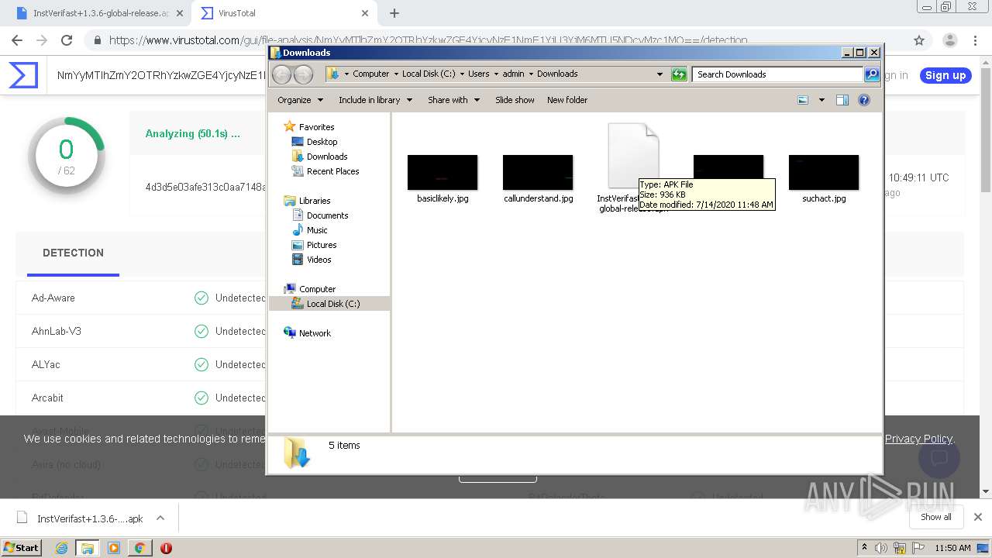Click New folder in the toolbar
992x558 pixels.
click(x=567, y=100)
